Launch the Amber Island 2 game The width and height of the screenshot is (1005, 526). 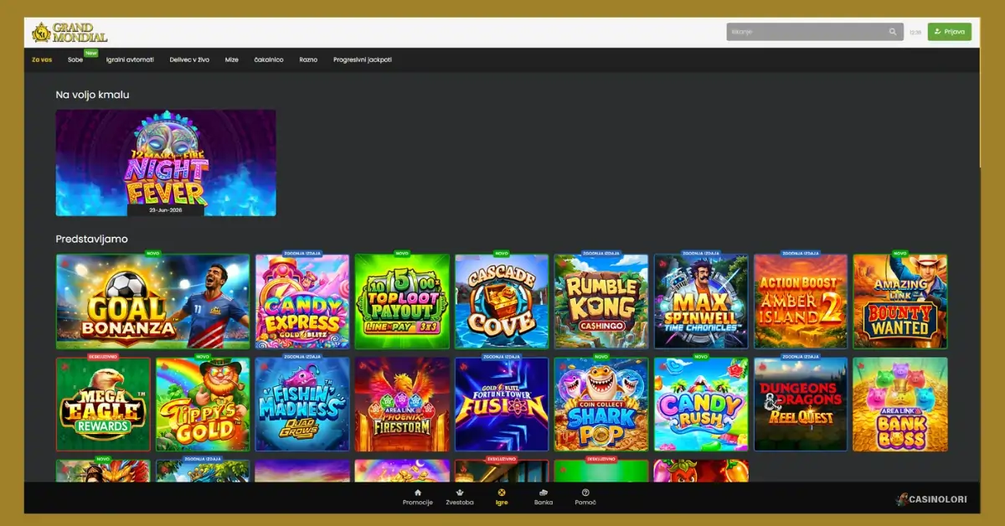801,302
